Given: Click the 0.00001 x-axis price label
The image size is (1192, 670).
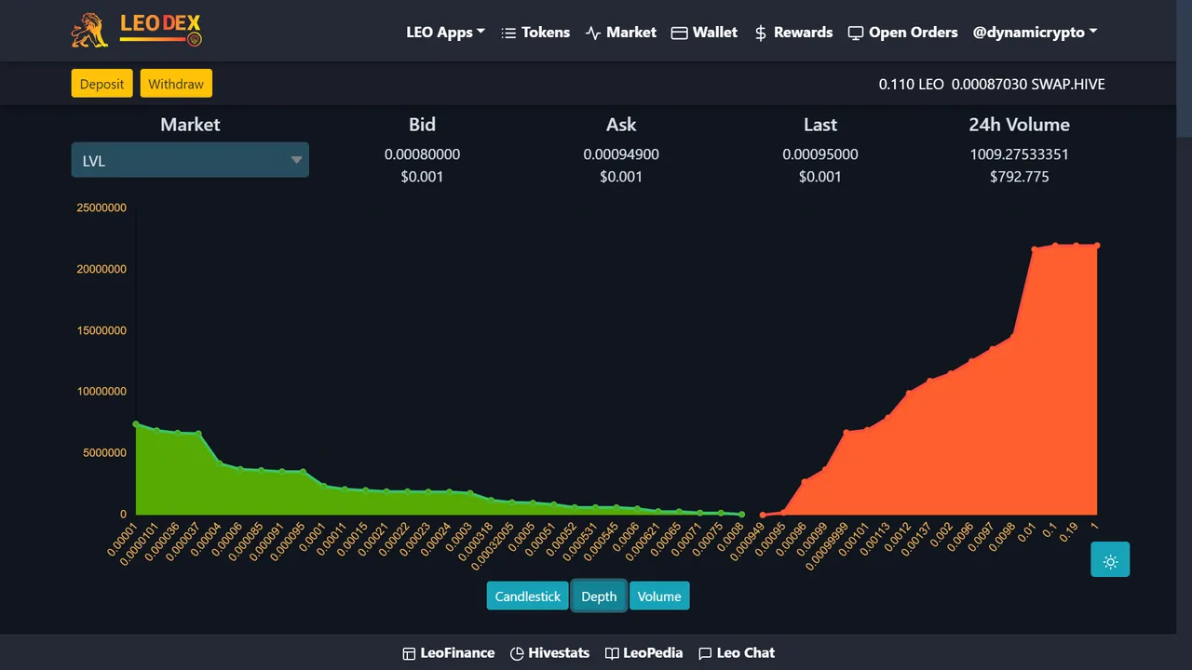Looking at the screenshot, I should 124,542.
